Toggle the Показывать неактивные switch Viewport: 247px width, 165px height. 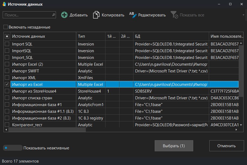point(12,148)
